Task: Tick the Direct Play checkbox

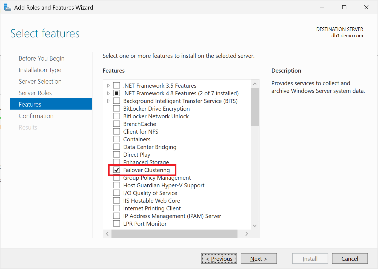Action: coord(117,154)
